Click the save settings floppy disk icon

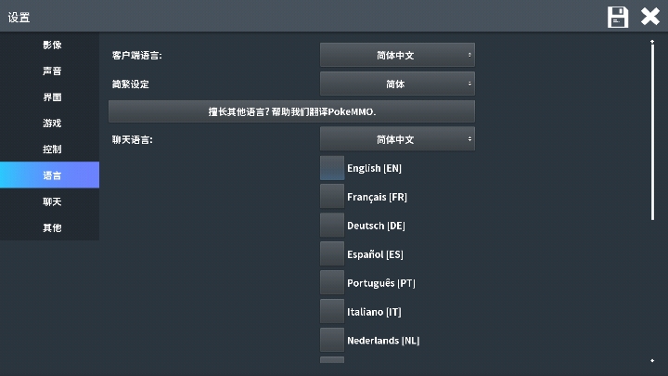click(x=618, y=17)
